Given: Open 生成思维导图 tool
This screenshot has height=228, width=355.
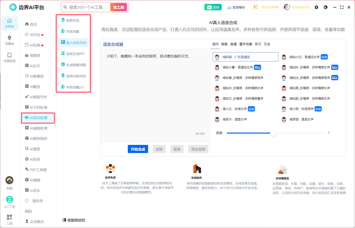Looking at the screenshot, I should coord(74,65).
